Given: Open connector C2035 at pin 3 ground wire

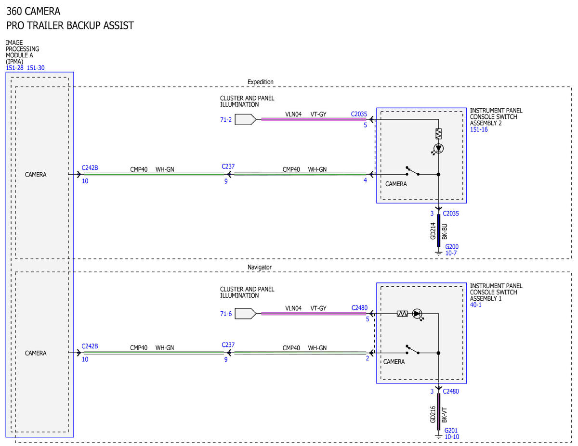Looking at the screenshot, I should (x=451, y=213).
